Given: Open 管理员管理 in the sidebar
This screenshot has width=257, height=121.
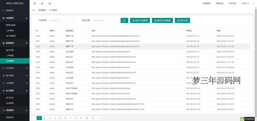Looking at the screenshot, I should [x=11, y=25].
